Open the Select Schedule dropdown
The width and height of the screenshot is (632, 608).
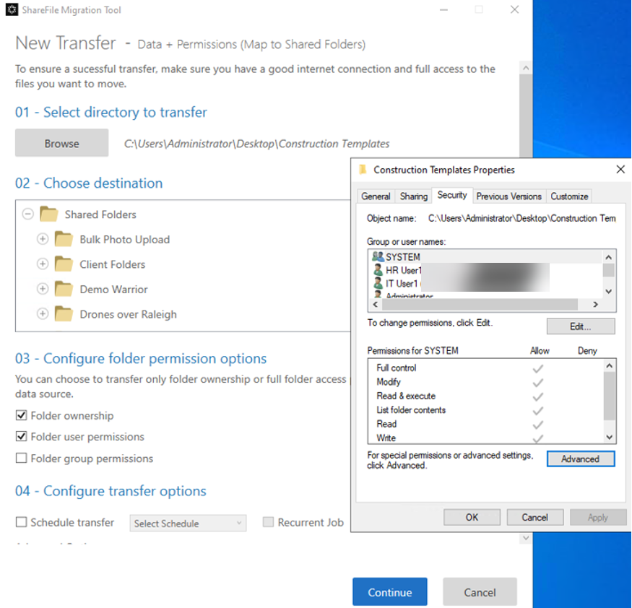[x=188, y=524]
